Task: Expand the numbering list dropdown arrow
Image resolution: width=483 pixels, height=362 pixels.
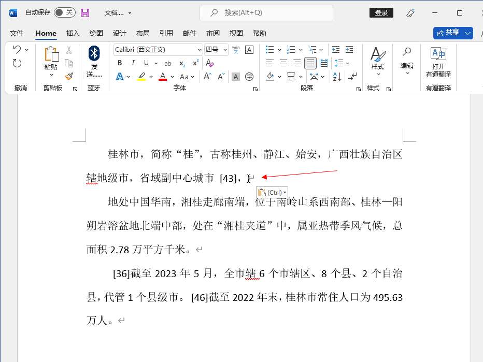Action: tap(301, 50)
